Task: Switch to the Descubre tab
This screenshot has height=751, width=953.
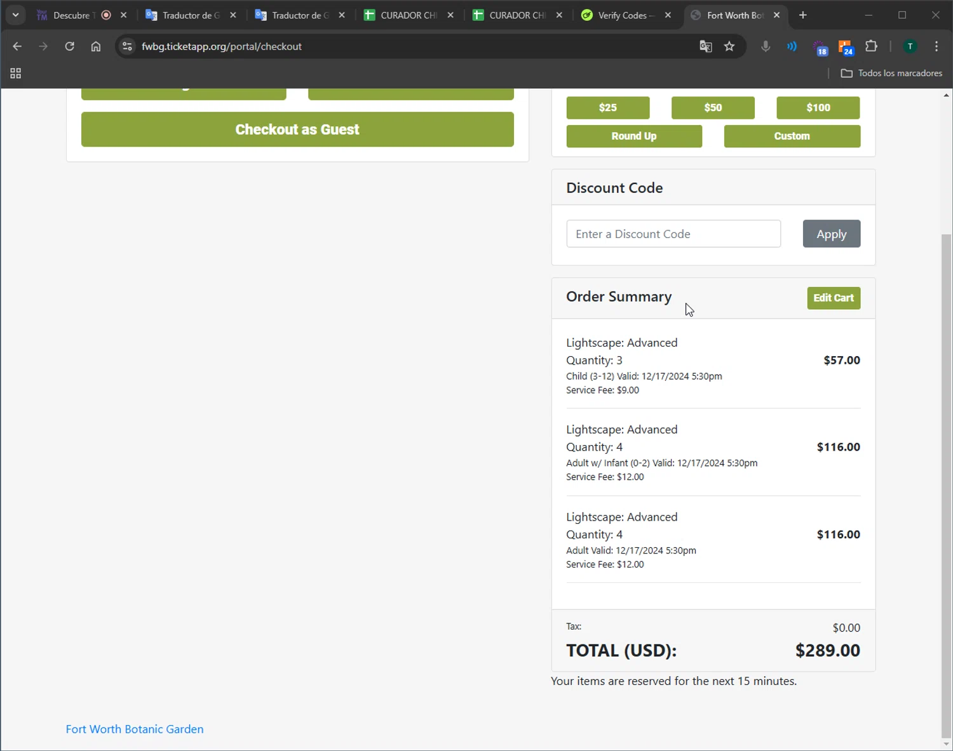Action: point(71,15)
